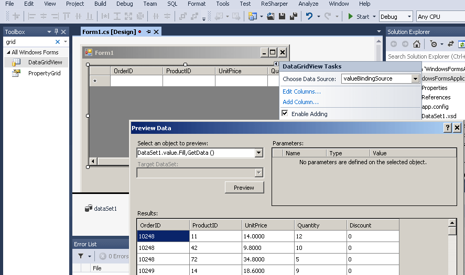Toggle the 0 Errors filter button
This screenshot has height=275, width=465.
point(114,256)
